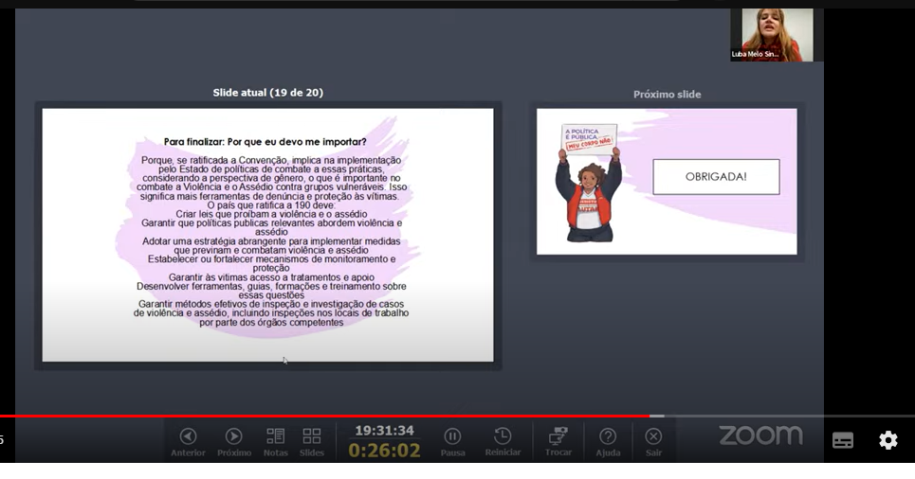915x479 pixels.
Task: Click the speaker webcam thumbnail
Action: (x=771, y=35)
